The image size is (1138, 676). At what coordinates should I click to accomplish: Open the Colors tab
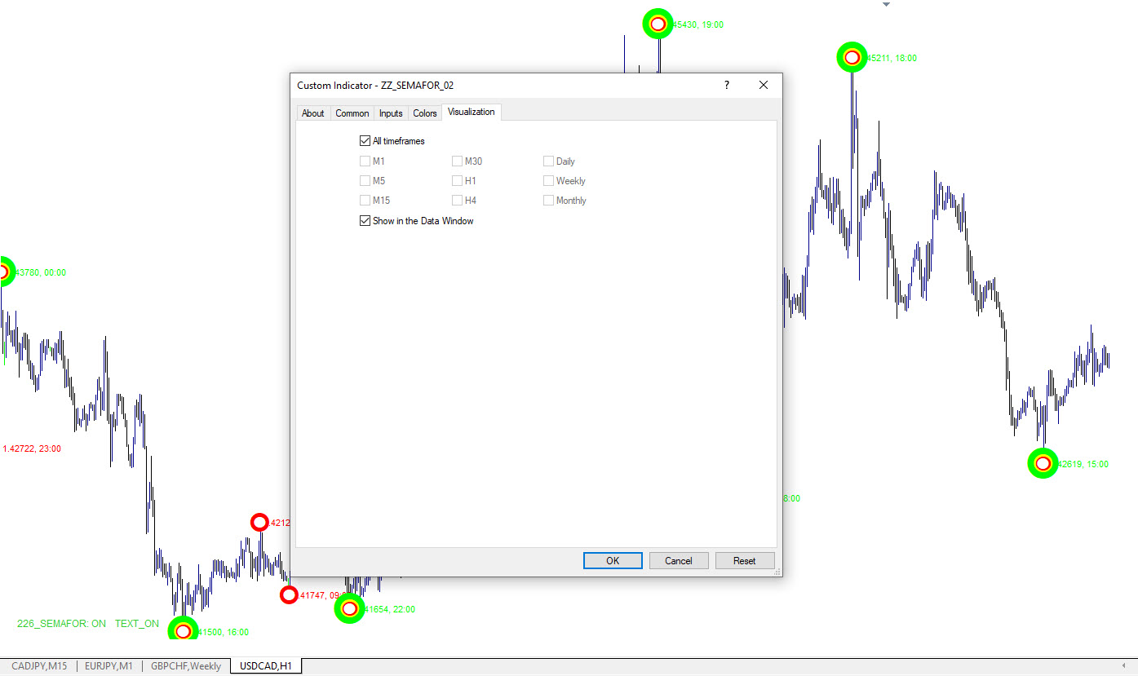[x=425, y=113]
